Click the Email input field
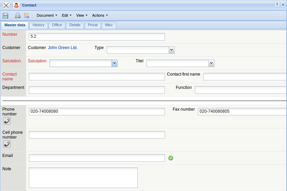 click(97, 158)
